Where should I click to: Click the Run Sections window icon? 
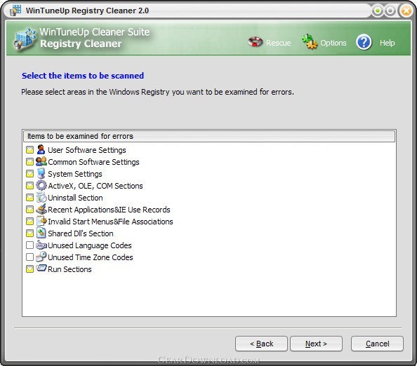[41, 268]
